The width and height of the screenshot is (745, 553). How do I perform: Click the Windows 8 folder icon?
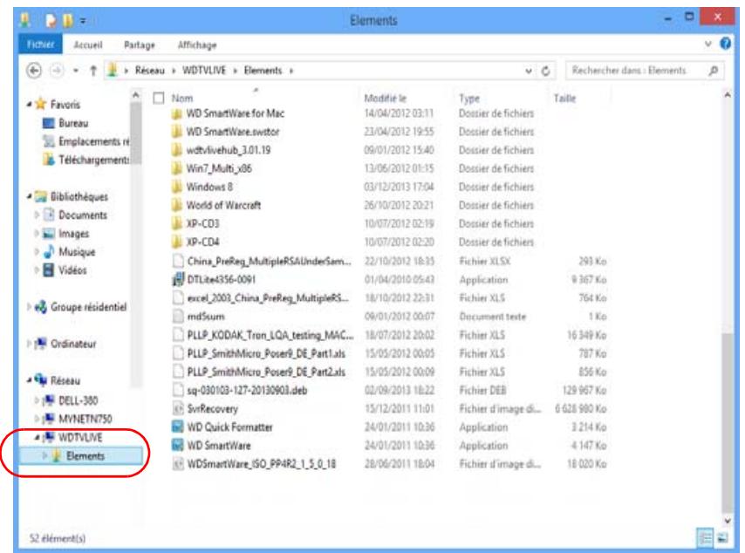(x=177, y=187)
